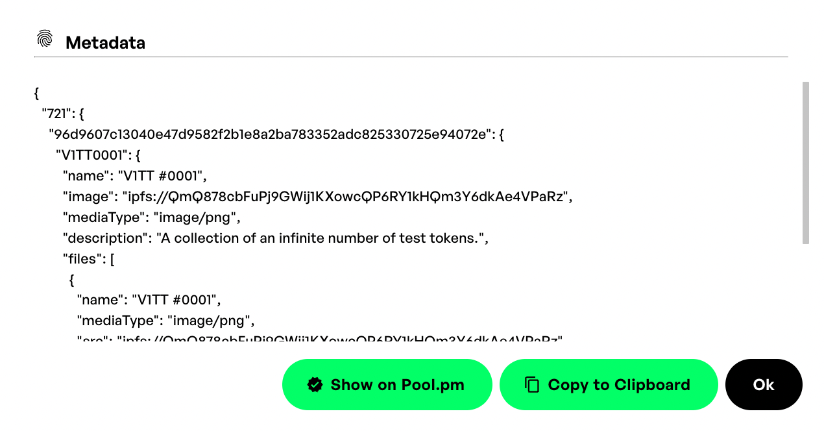The width and height of the screenshot is (824, 431).
Task: Click the "description" text line
Action: [x=275, y=238]
